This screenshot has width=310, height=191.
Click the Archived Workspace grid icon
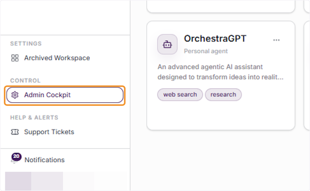(15, 58)
